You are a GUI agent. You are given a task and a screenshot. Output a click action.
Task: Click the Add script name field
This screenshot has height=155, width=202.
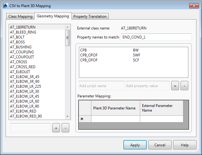102,86
